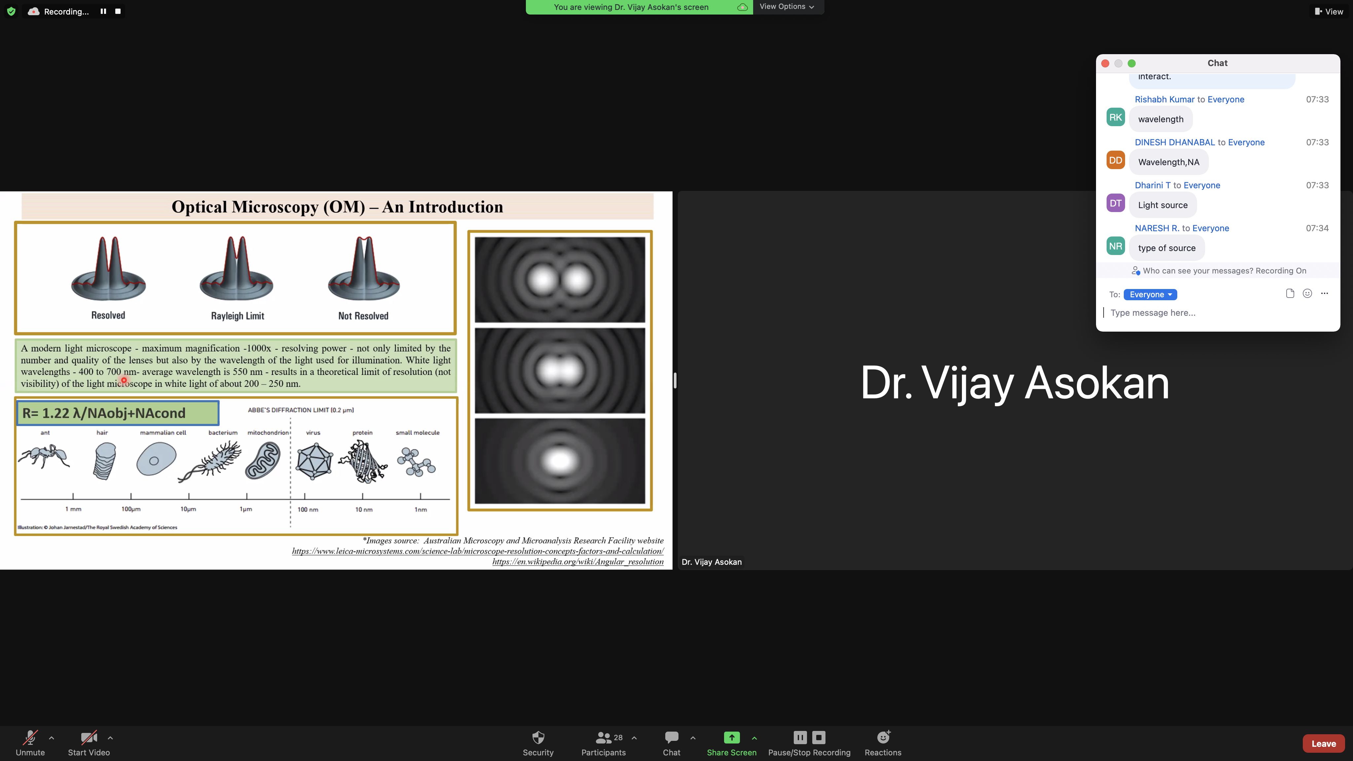The width and height of the screenshot is (1353, 761).
Task: Click the green Share Screen icon
Action: pos(731,737)
